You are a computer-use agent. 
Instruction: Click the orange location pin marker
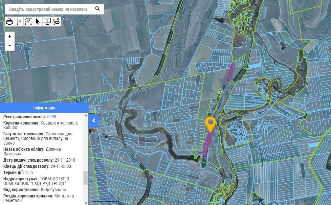pos(210,123)
